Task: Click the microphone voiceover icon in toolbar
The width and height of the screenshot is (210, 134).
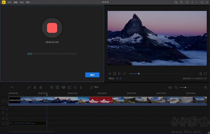Action: (x=81, y=87)
